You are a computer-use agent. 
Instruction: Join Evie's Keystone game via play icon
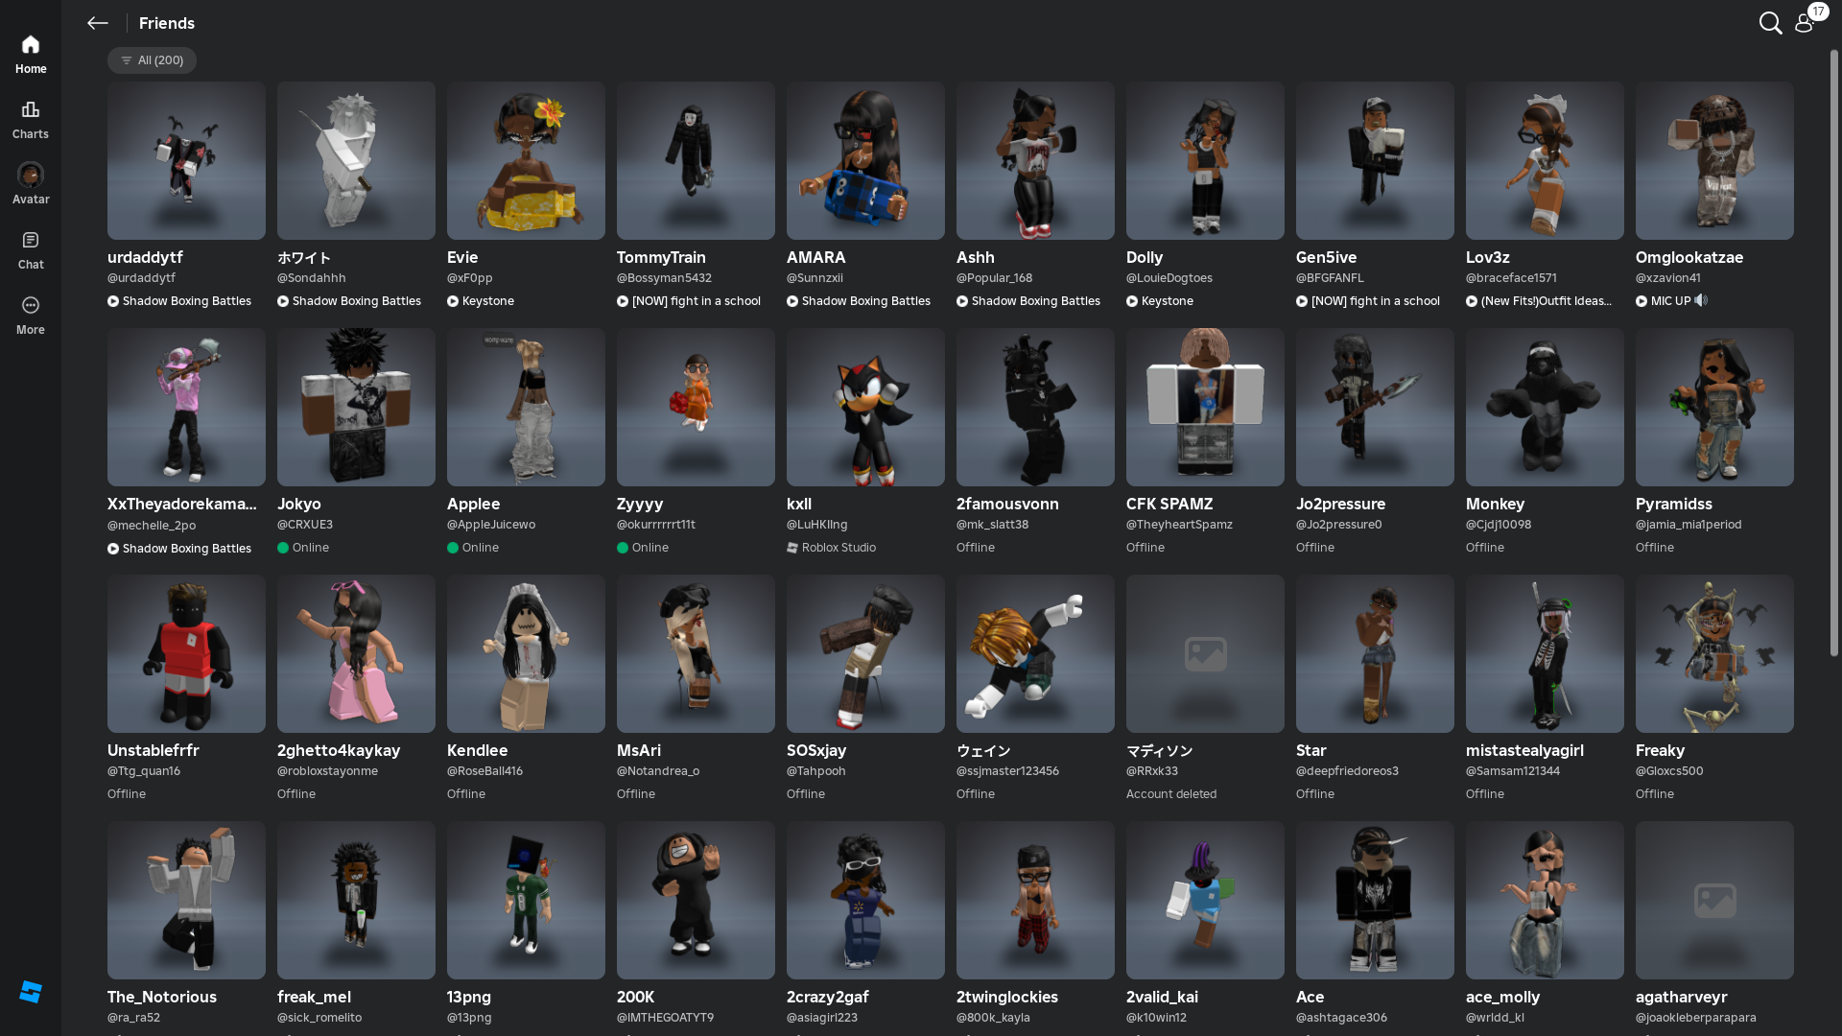[453, 301]
